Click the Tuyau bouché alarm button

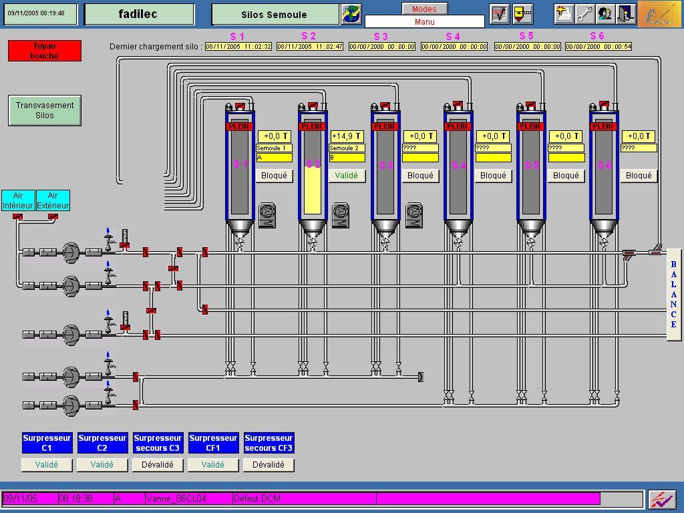[45, 51]
